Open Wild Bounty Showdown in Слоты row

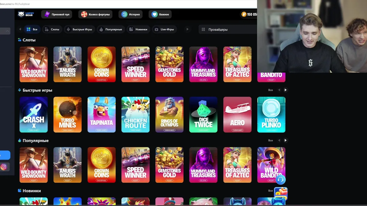pos(34,64)
